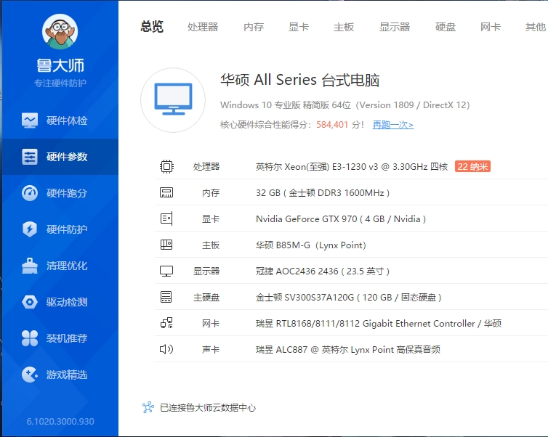Screen dimensions: 548x437
Task: Click version number 6.1020.3000.930
Action: (60, 421)
